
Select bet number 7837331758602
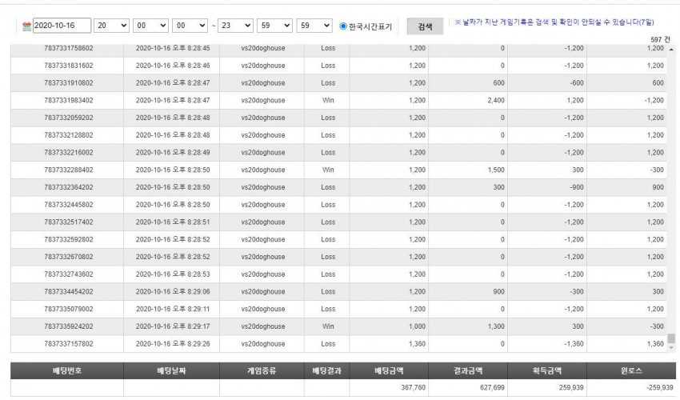point(69,48)
